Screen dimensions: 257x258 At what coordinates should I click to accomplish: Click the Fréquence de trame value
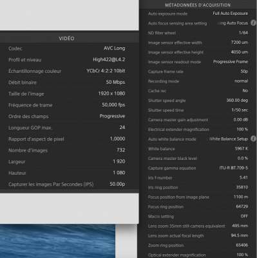(x=113, y=104)
